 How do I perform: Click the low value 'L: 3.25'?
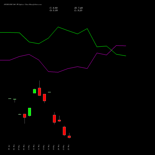point(78,11)
